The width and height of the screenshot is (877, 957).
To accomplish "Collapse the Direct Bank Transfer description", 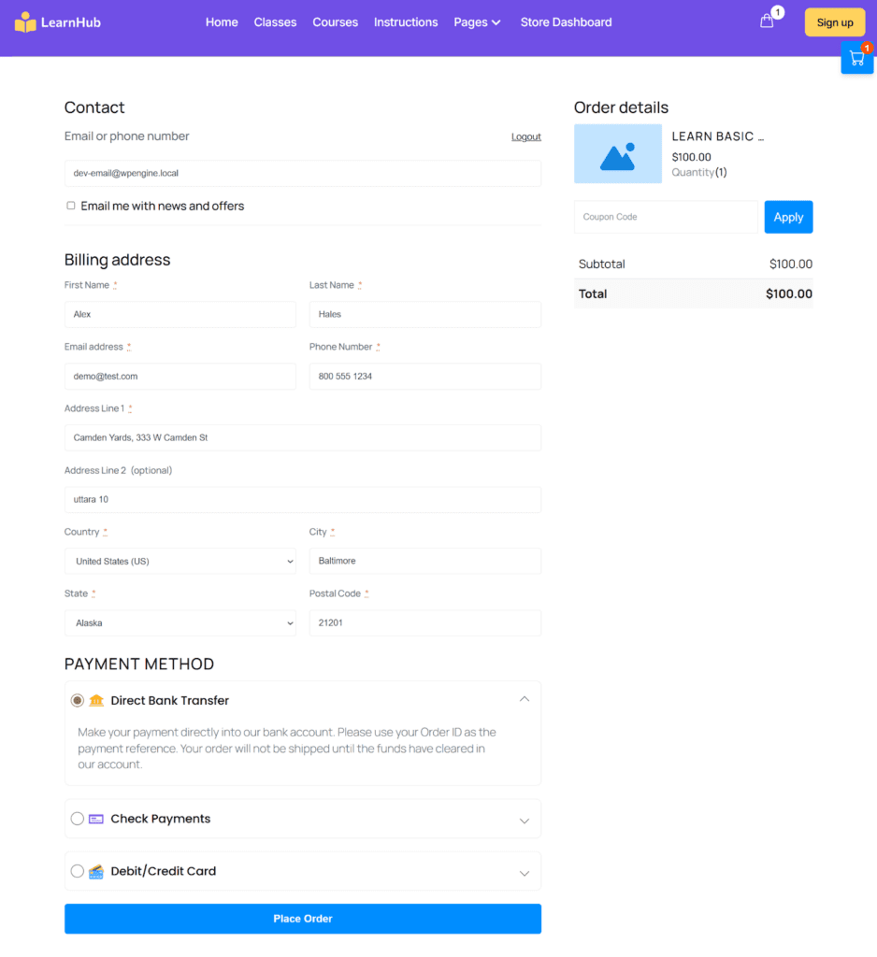I will click(525, 698).
